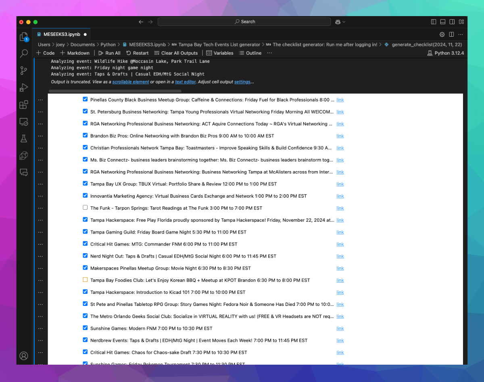Open output in a text editor link
Screen dimensions: 484x382
pos(185,82)
